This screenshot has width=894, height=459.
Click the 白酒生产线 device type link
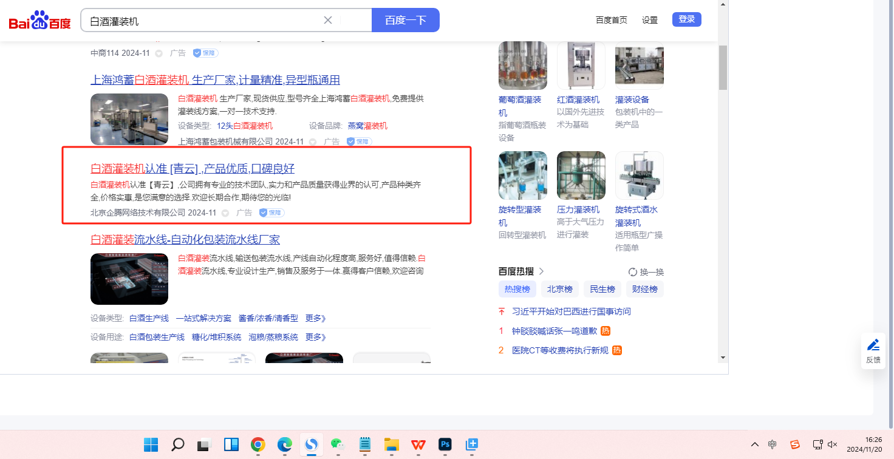click(x=149, y=318)
